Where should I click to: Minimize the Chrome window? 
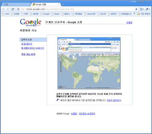click(139, 2)
